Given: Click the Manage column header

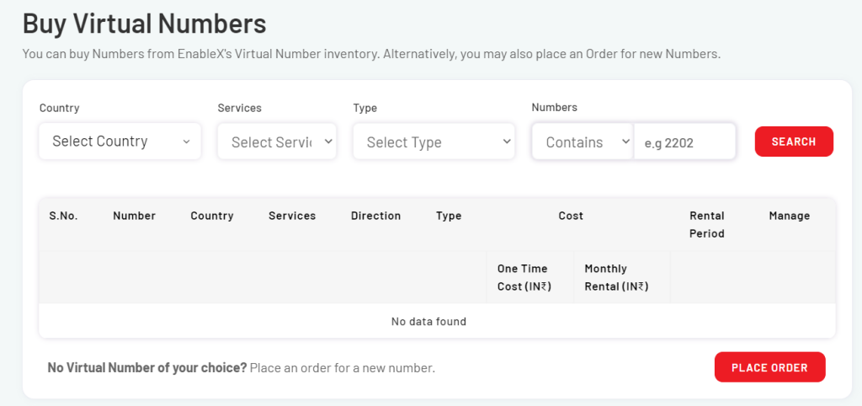Looking at the screenshot, I should tap(790, 216).
